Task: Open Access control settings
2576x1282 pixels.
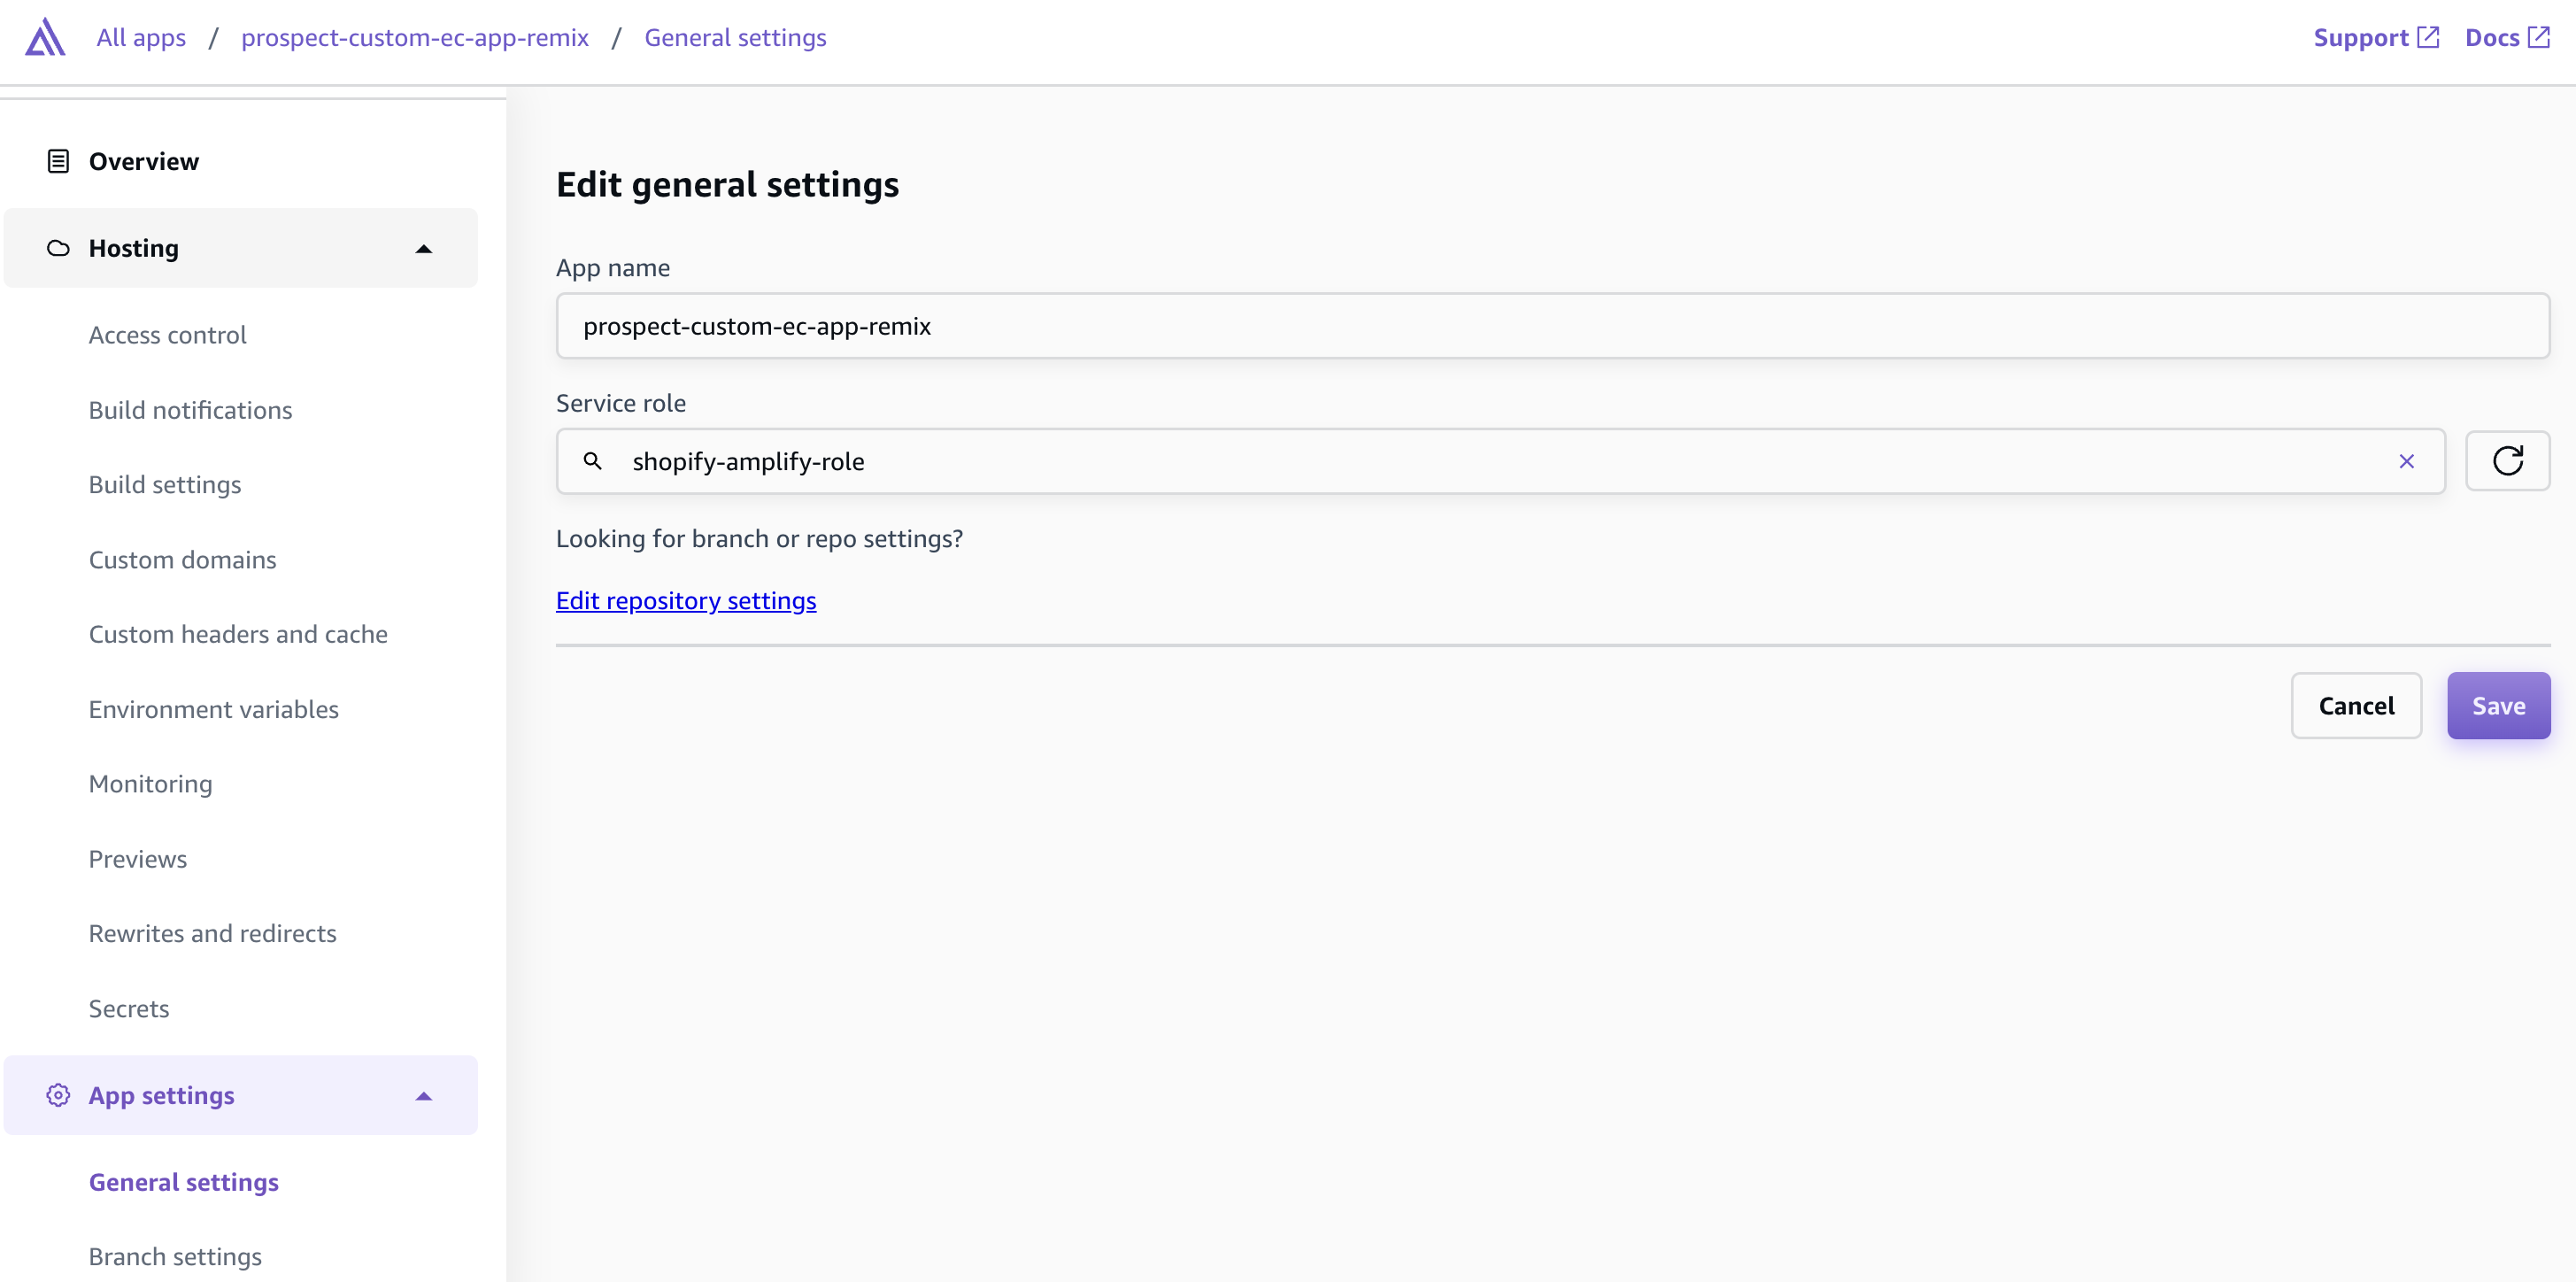Action: (167, 335)
